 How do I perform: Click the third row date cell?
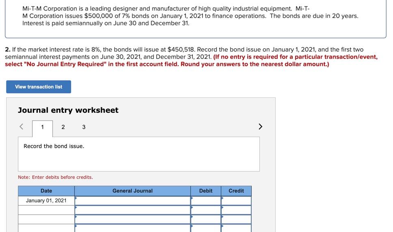click(x=46, y=219)
